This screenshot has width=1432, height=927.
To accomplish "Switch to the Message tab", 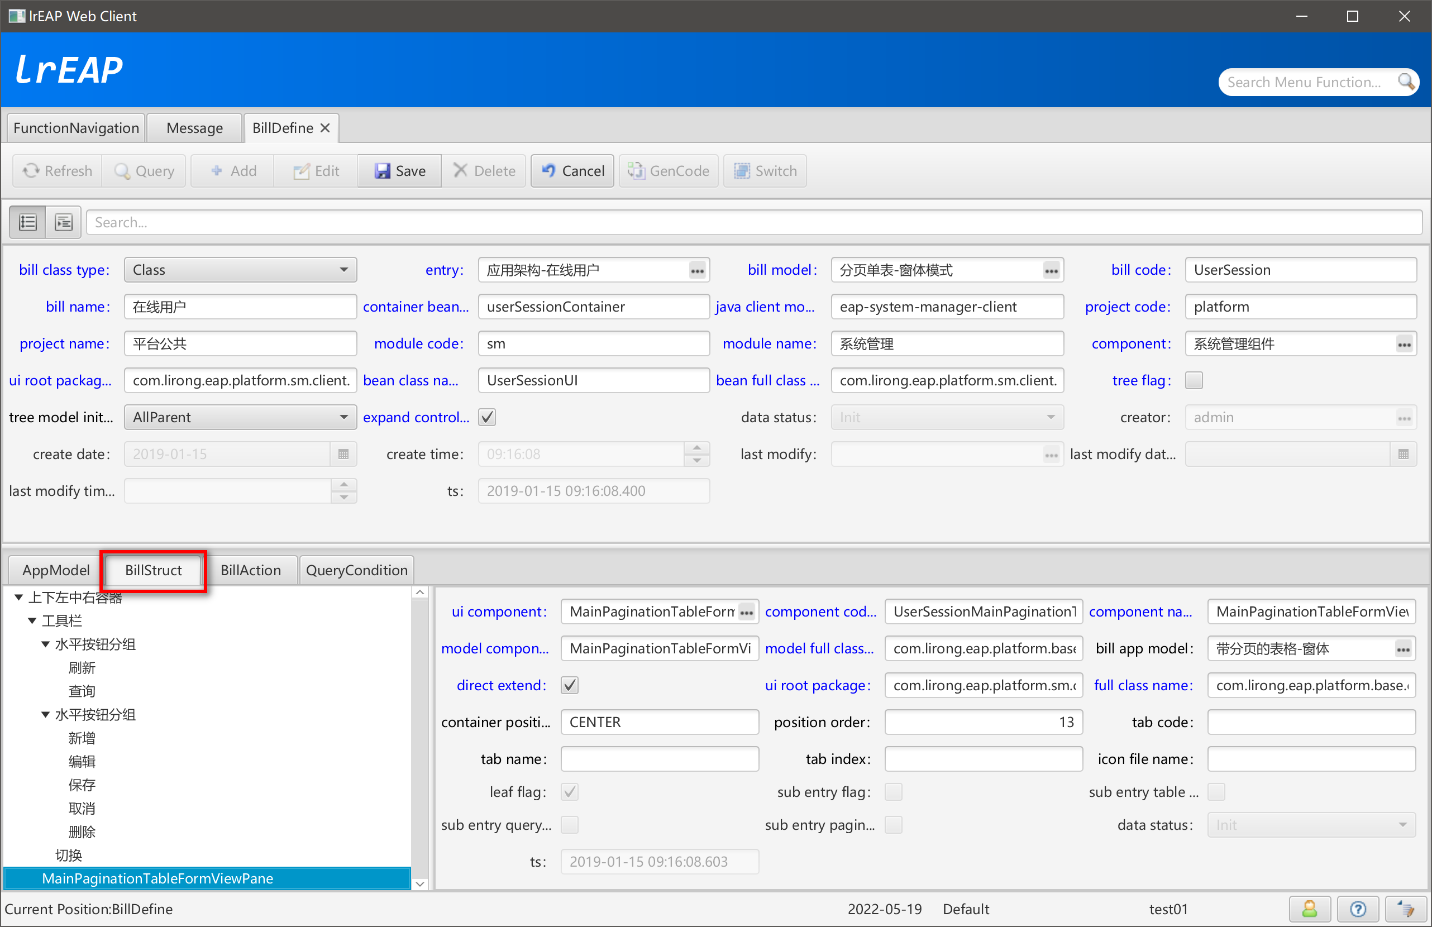I will tap(194, 128).
